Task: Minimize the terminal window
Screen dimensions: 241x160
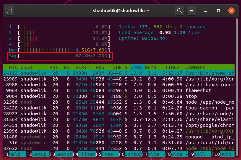Action: (206, 11)
